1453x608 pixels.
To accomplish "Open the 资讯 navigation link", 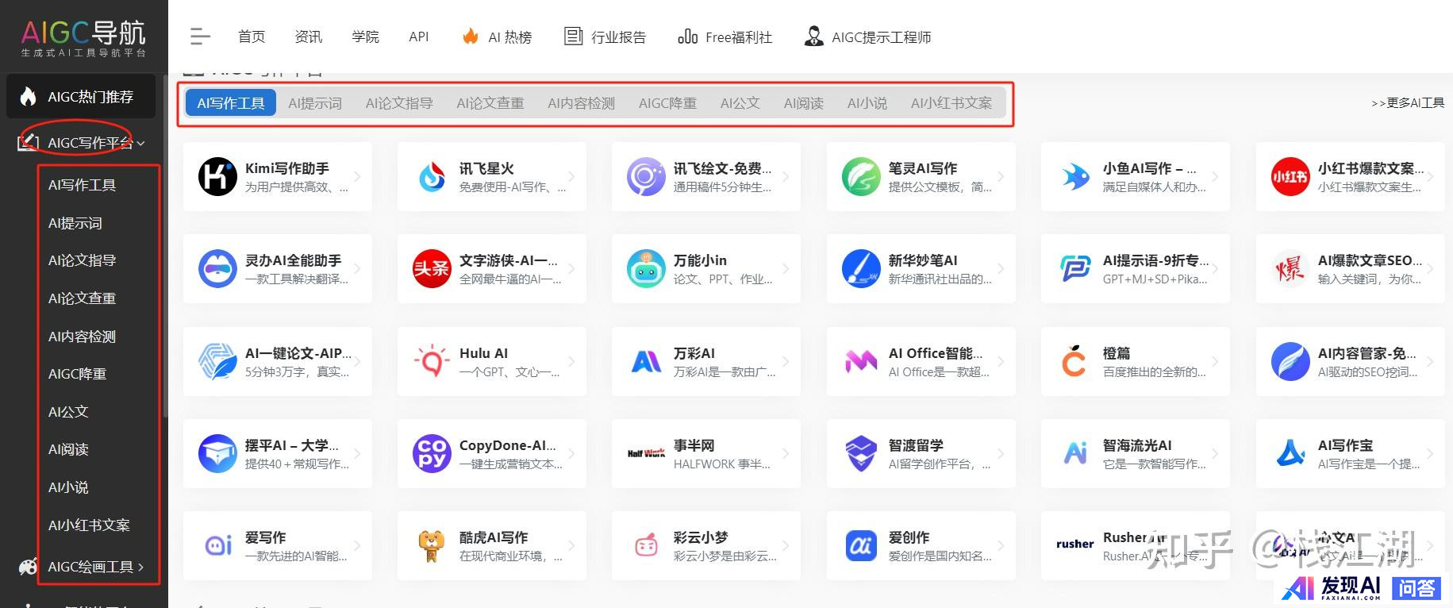I will pyautogui.click(x=309, y=37).
